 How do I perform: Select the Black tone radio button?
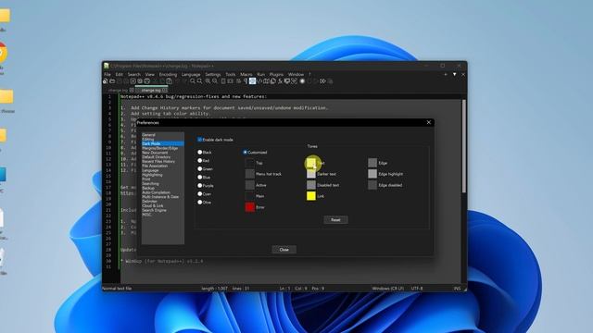(x=200, y=152)
